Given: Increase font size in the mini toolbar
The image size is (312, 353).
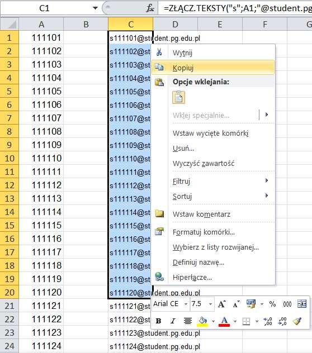Looking at the screenshot, I should click(222, 304).
